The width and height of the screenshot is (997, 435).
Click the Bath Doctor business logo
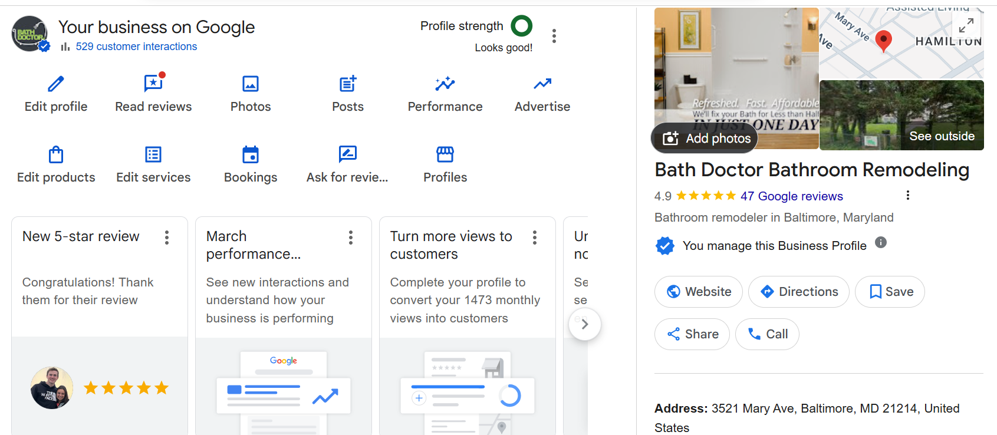coord(29,34)
